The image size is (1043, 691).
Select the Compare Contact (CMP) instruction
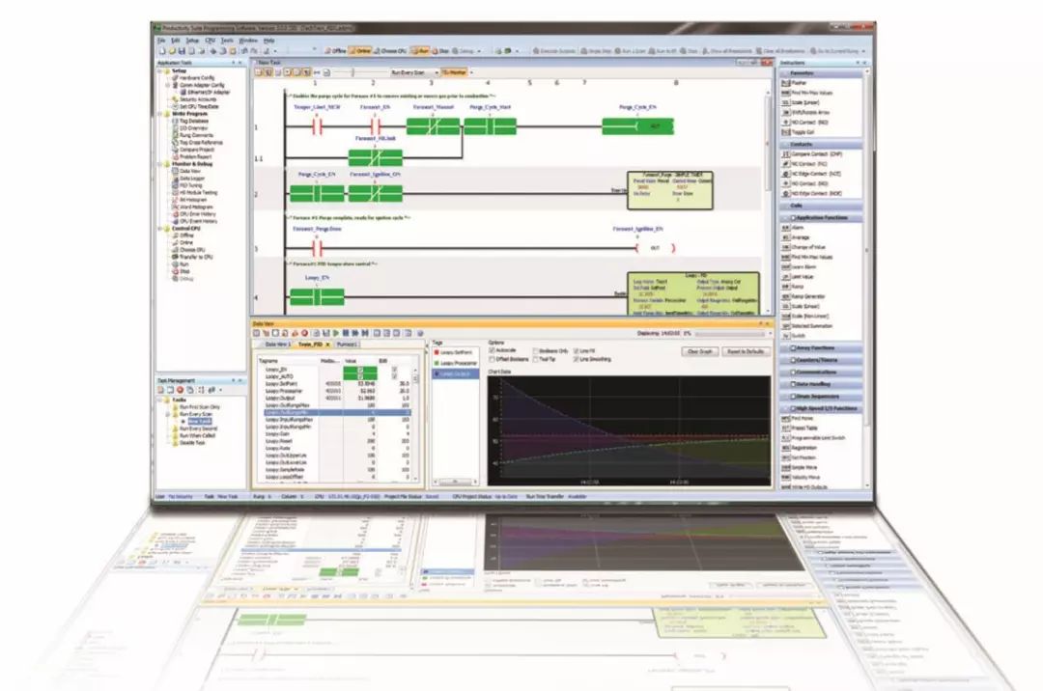pyautogui.click(x=812, y=153)
